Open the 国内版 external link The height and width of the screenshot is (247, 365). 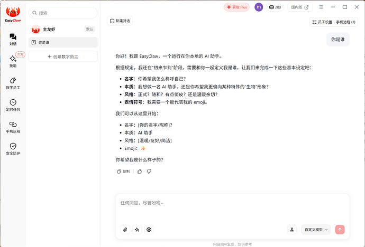tap(300, 7)
